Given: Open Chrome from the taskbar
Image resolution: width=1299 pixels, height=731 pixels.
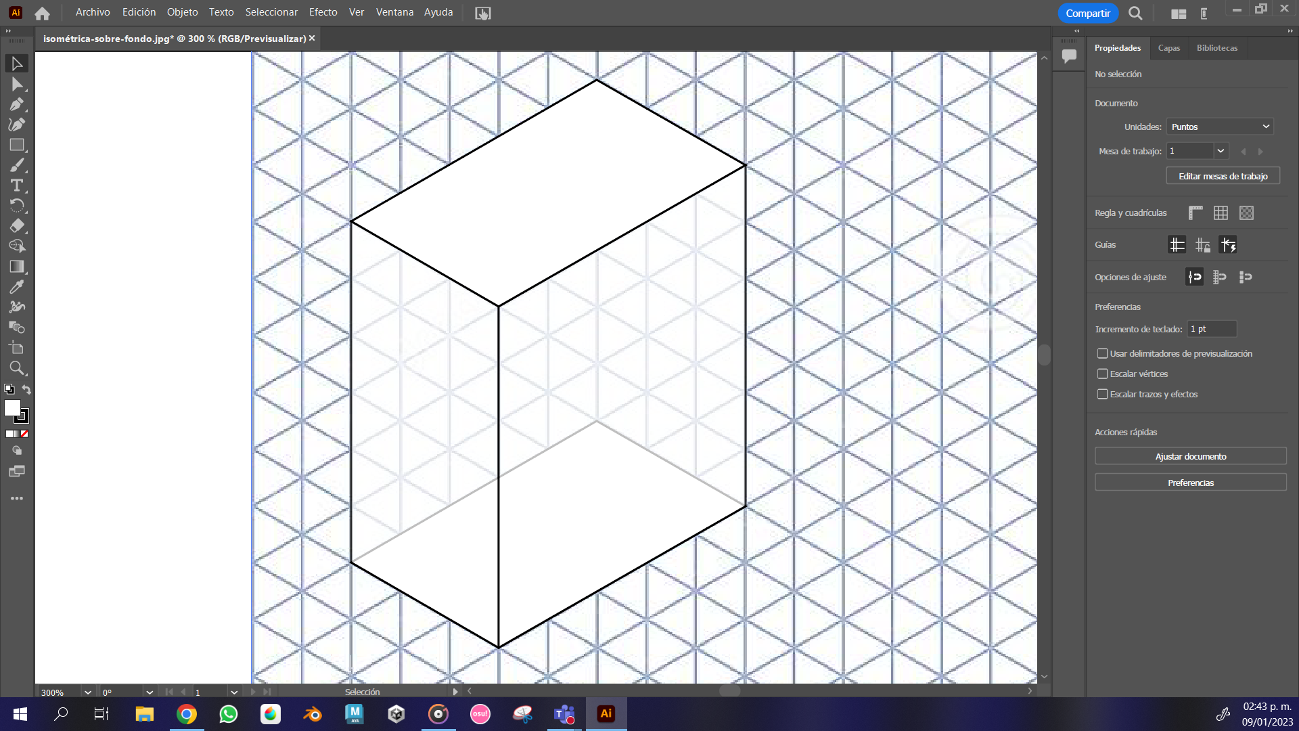Looking at the screenshot, I should point(187,714).
